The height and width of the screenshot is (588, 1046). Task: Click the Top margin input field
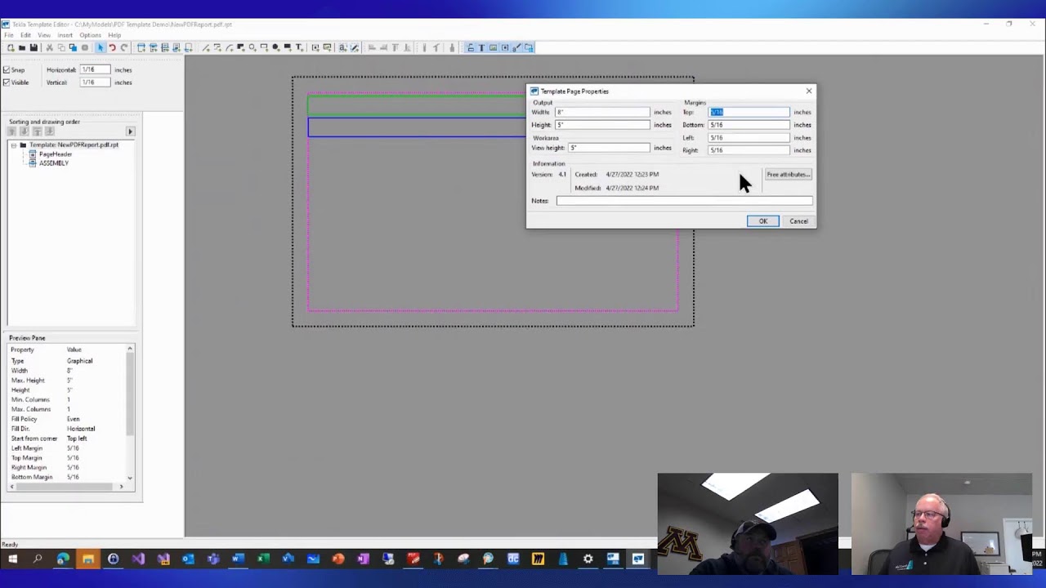coord(749,113)
